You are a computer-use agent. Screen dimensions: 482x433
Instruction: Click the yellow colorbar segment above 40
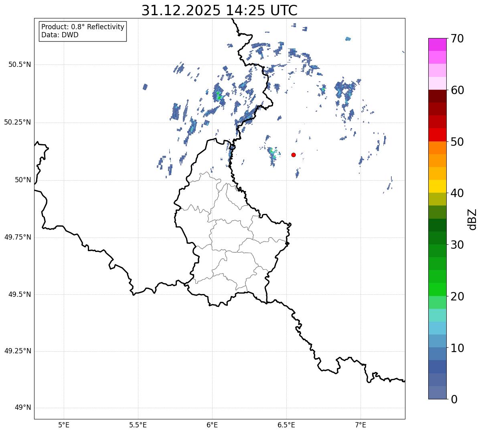[437, 186]
